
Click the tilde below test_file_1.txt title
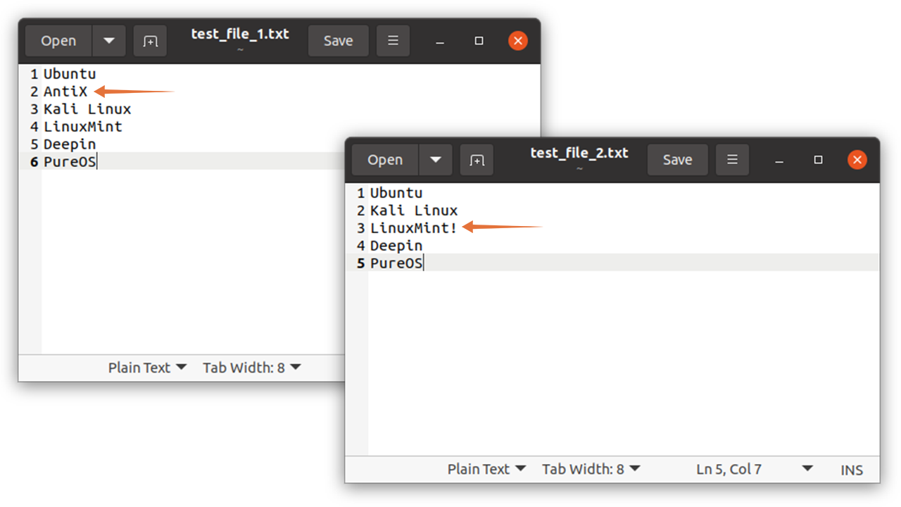point(239,49)
